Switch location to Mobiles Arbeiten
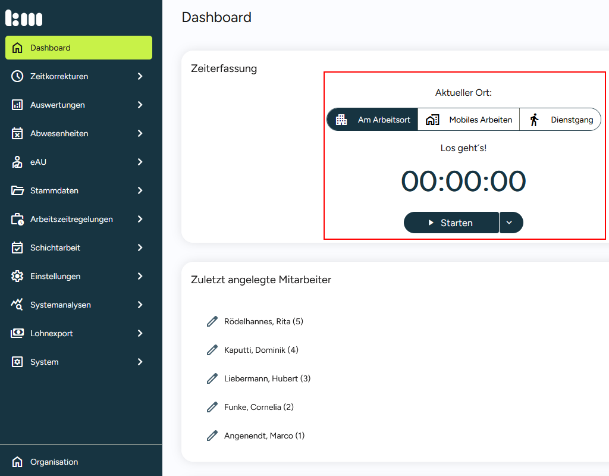Screen dimensions: 609x476 (x=469, y=120)
